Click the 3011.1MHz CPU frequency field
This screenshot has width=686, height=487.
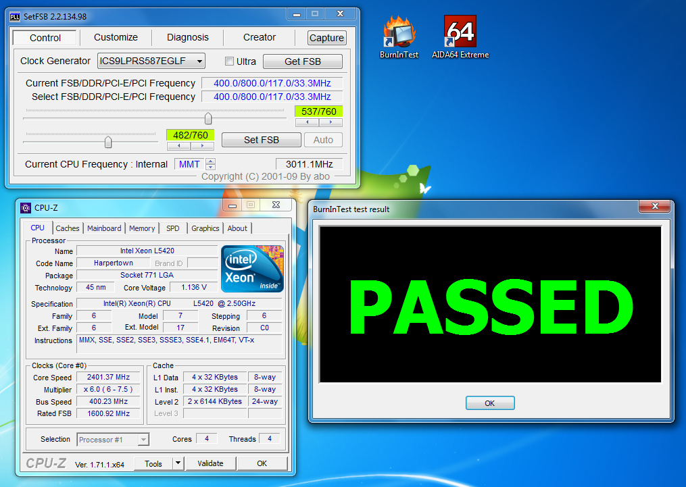click(x=310, y=164)
